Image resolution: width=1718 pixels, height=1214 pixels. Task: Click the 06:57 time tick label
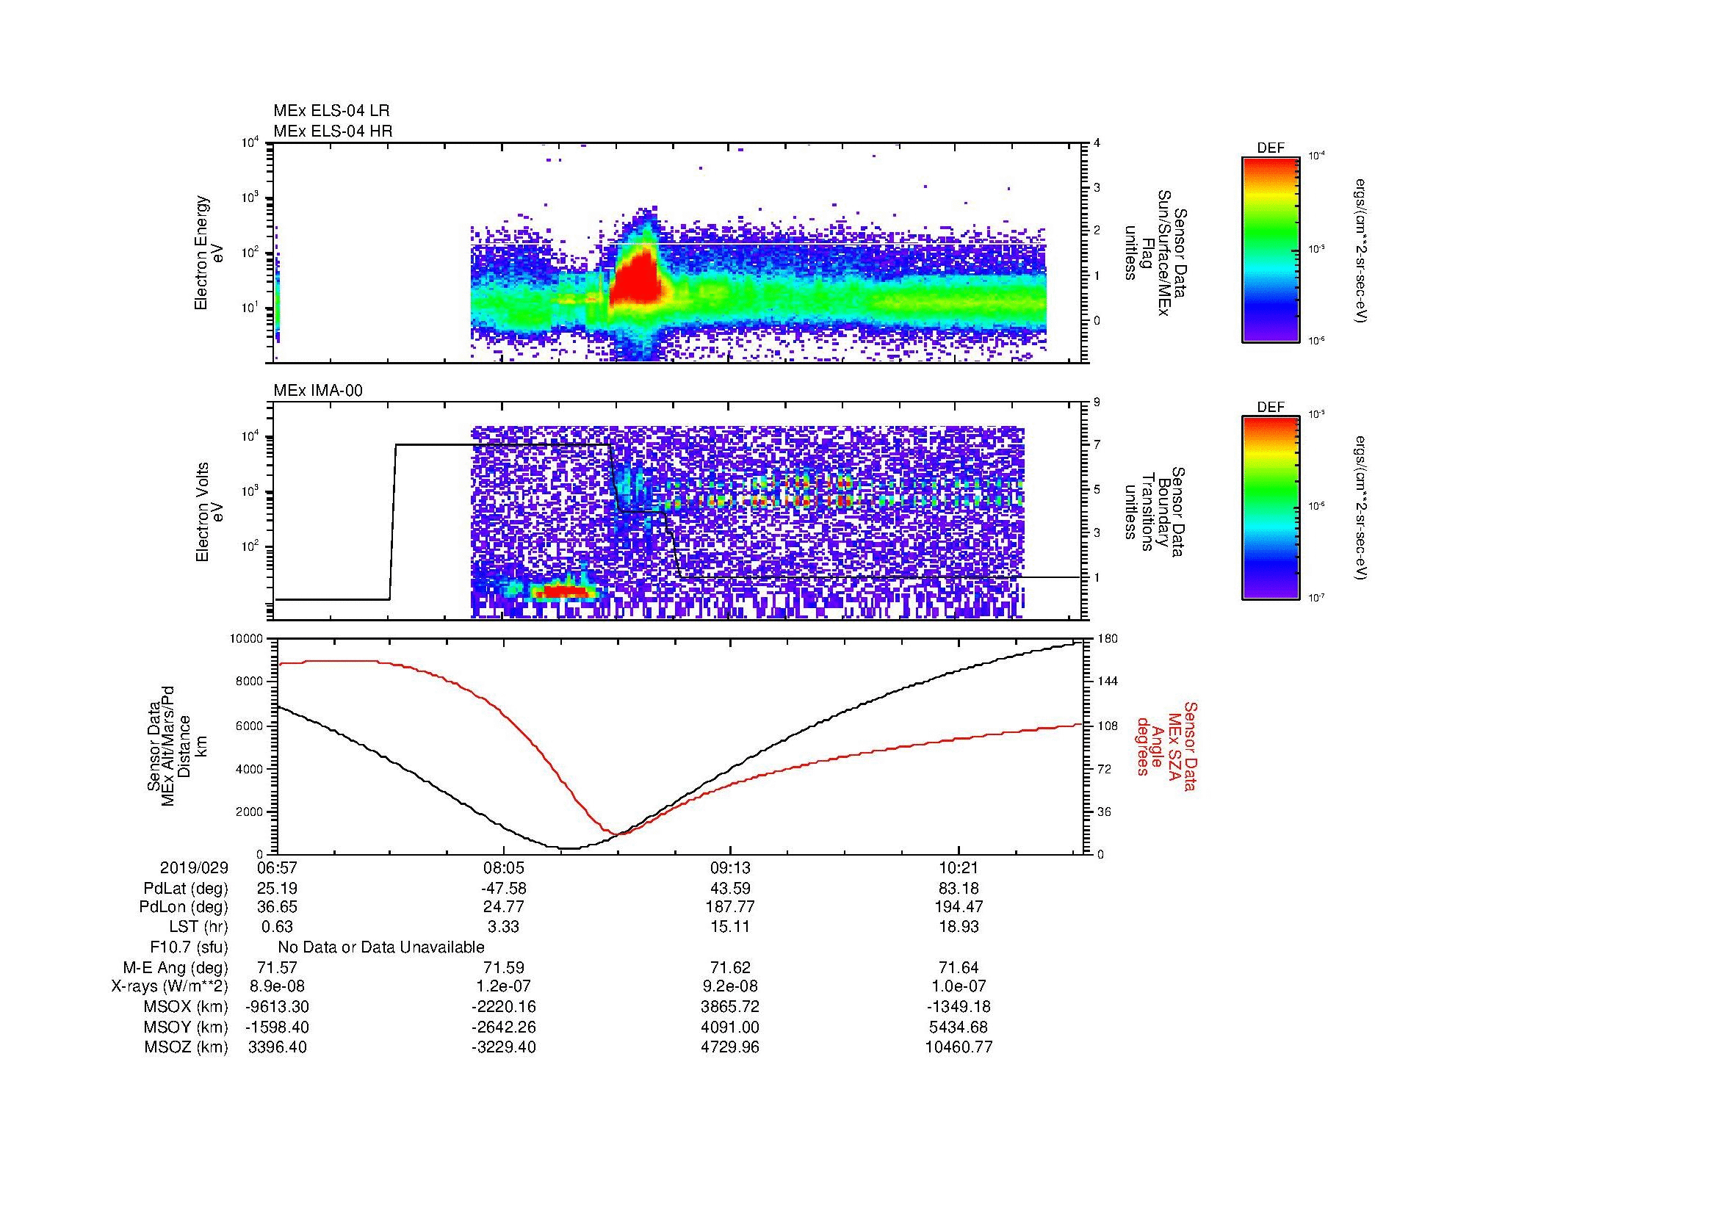point(277,868)
